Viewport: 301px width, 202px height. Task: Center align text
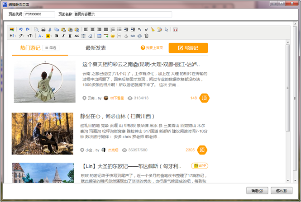[92, 29]
